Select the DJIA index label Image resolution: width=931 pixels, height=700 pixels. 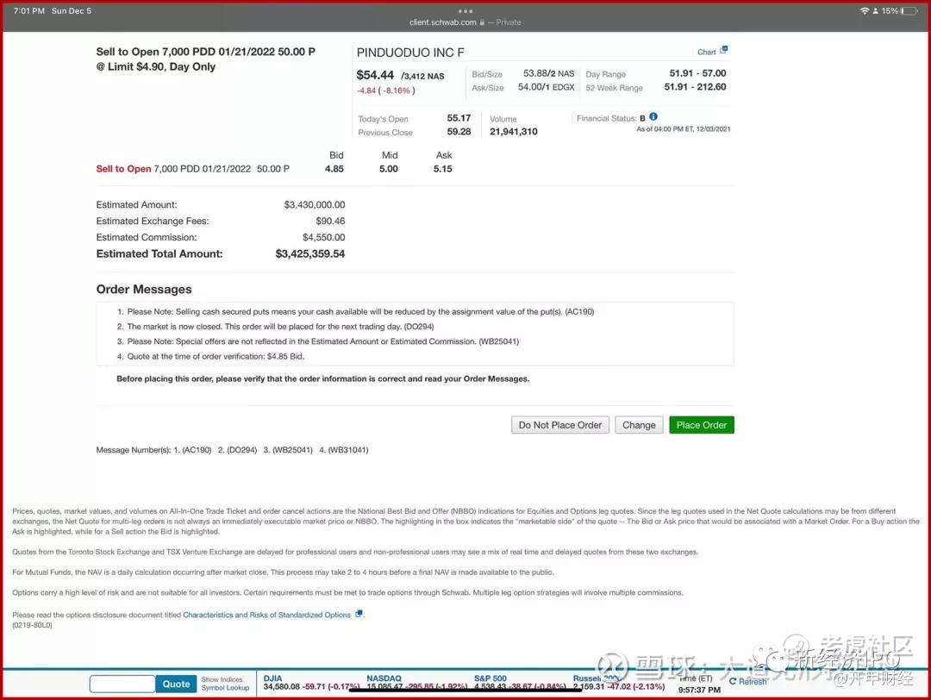[272, 678]
